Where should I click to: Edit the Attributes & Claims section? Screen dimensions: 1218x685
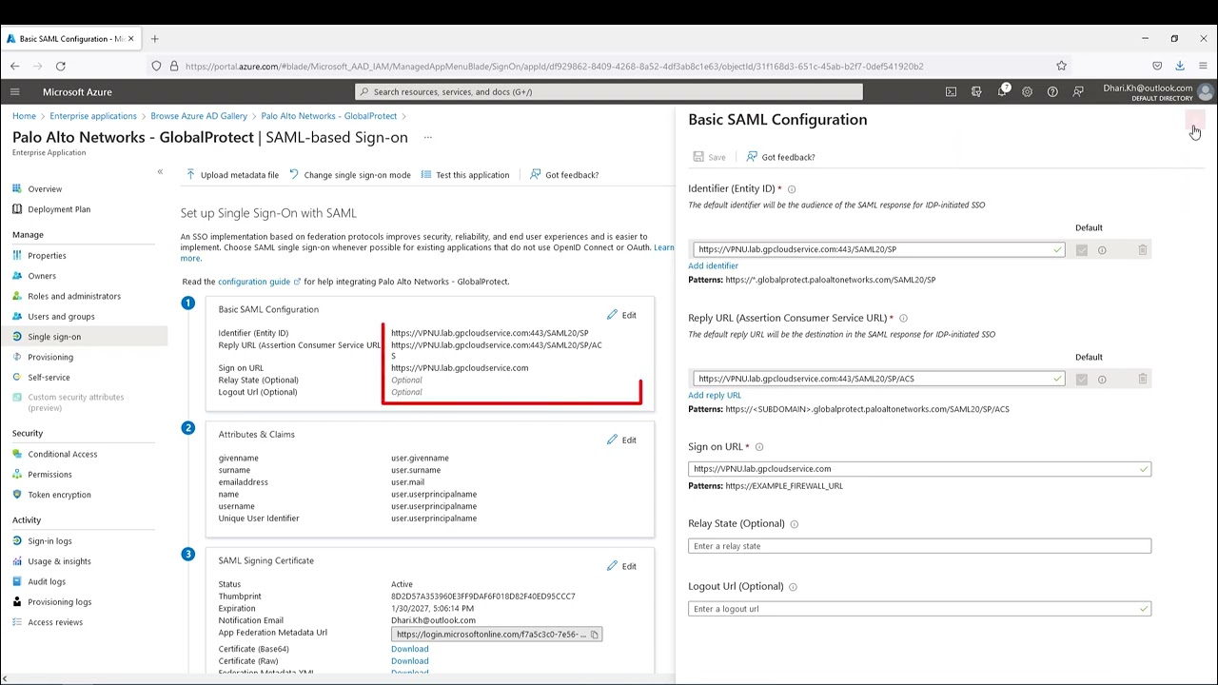(621, 440)
